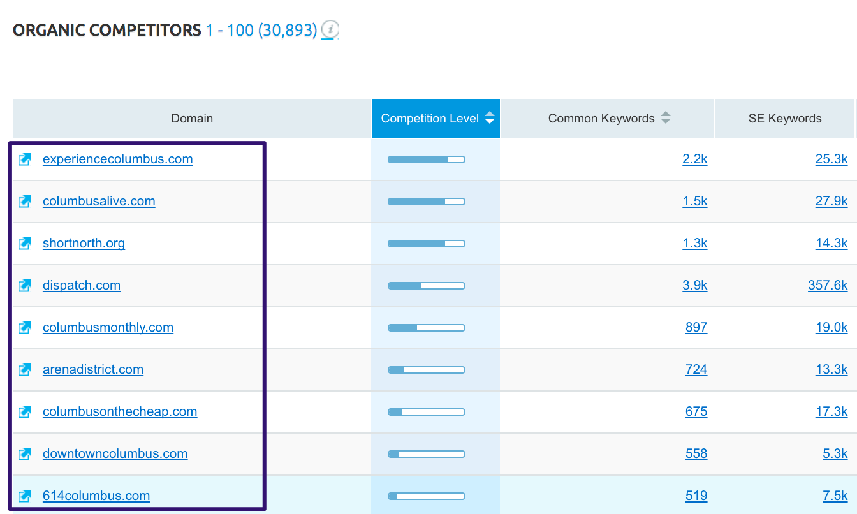Viewport: 857px width, 514px height.
Task: Open 2.2k common keywords link
Action: 694,159
